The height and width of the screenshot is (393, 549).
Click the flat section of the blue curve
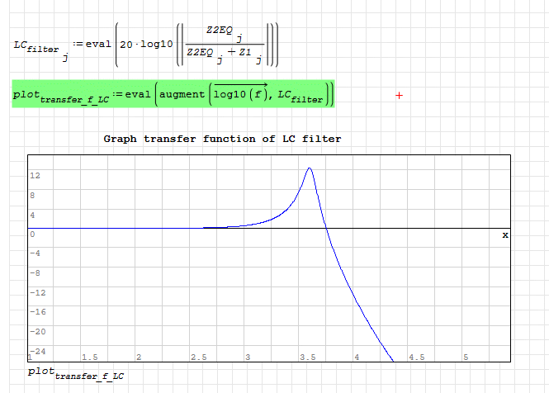click(116, 228)
